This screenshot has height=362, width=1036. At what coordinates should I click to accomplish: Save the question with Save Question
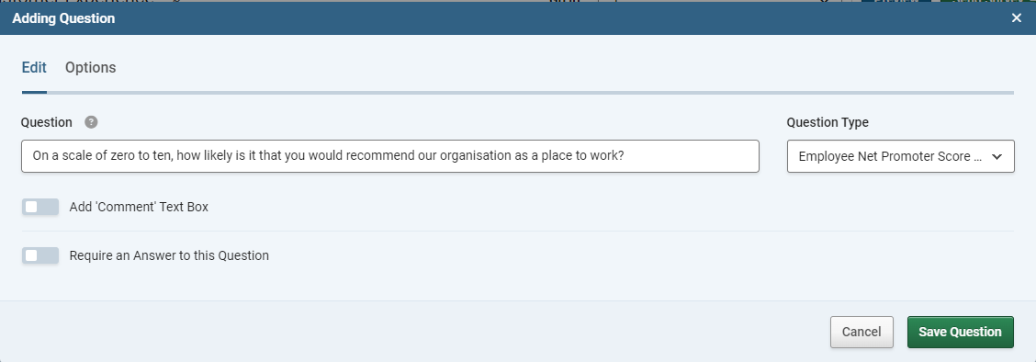(x=960, y=332)
